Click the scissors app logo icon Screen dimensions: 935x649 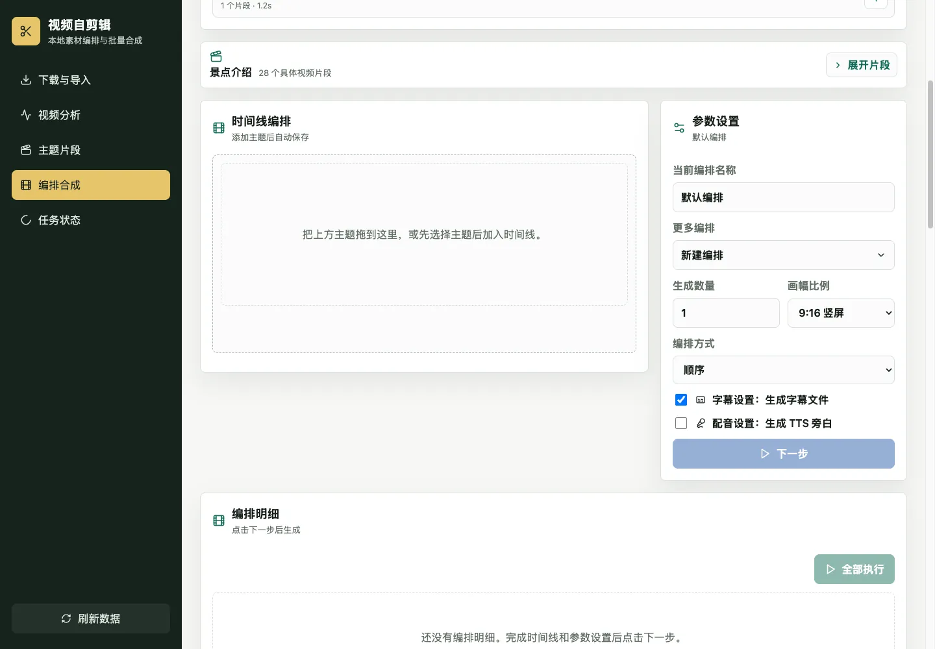[x=26, y=31]
